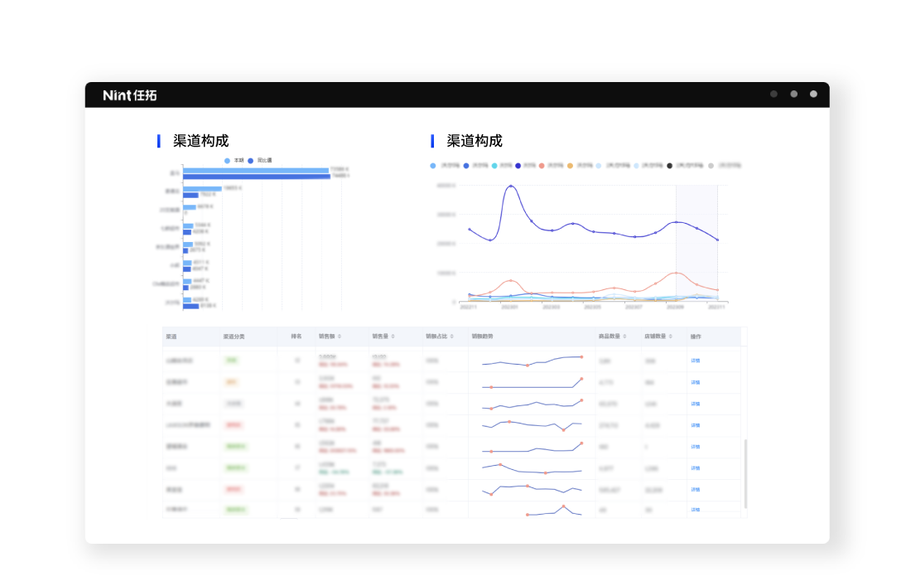The image size is (906, 586).
Task: Open 详情 link in fifth table row
Action: click(695, 447)
